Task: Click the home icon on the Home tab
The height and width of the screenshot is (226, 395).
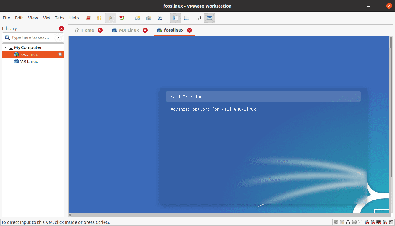Action: pyautogui.click(x=77, y=30)
